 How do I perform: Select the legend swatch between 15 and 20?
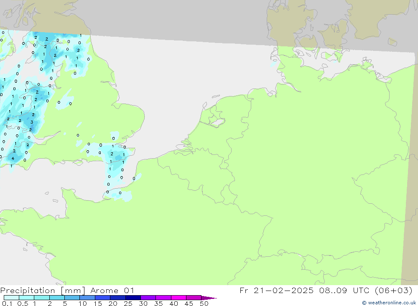pyautogui.click(x=102, y=298)
